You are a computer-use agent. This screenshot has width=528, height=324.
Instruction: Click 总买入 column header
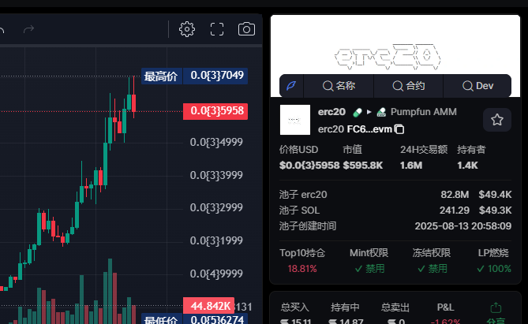pos(294,307)
